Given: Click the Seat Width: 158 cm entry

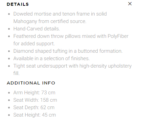Looking at the screenshot, I should click(35, 100).
